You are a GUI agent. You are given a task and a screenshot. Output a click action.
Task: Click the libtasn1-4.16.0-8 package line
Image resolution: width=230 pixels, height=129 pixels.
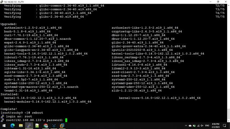(x=139, y=65)
